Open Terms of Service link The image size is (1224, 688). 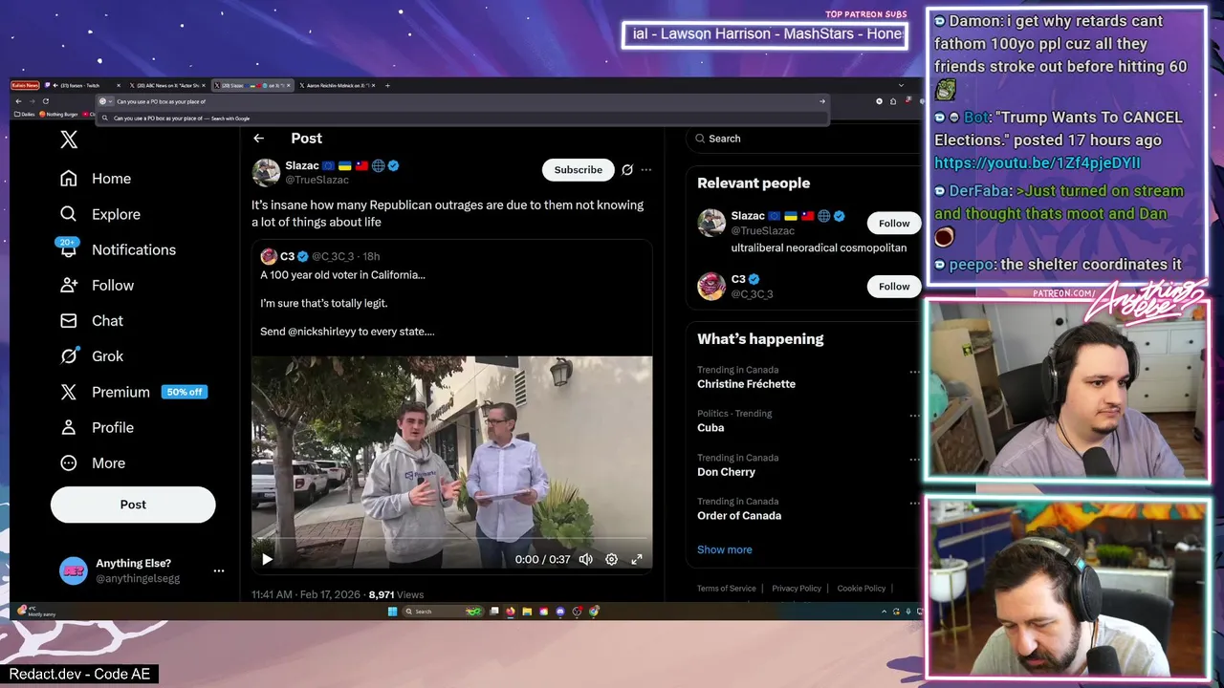726,589
